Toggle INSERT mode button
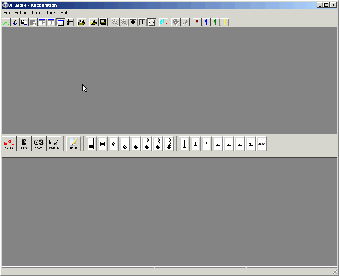Viewport: 339px width, 276px height. [x=73, y=144]
